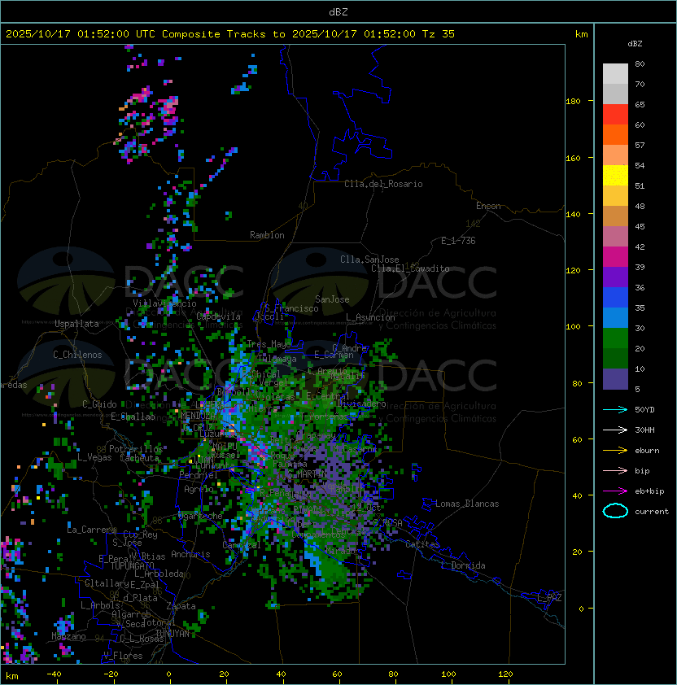Click the 'V_Flores' place label

click(x=123, y=656)
